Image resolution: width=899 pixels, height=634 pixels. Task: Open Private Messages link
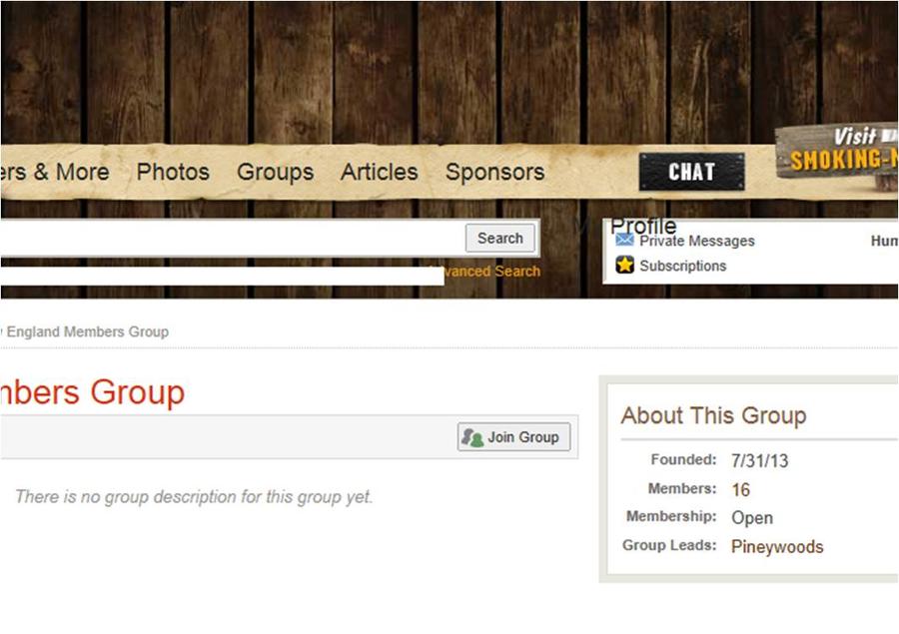tap(696, 241)
